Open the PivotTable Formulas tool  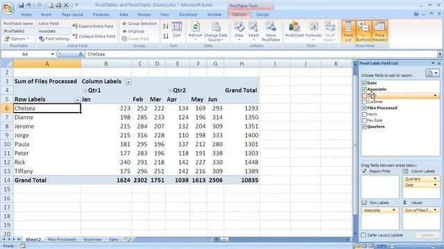click(x=314, y=31)
